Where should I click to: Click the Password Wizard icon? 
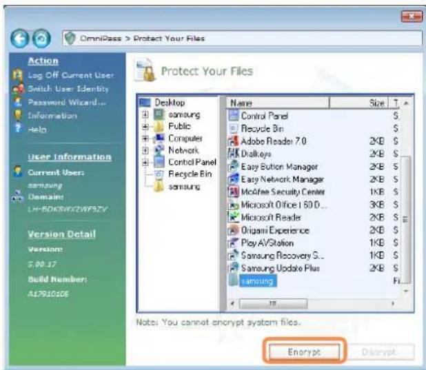click(18, 103)
